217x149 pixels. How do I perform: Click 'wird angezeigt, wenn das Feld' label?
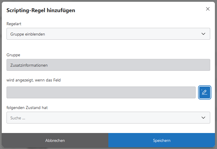pyautogui.click(x=33, y=80)
